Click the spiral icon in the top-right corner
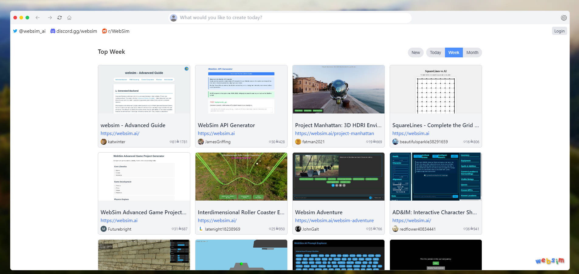The image size is (579, 274). tap(564, 18)
